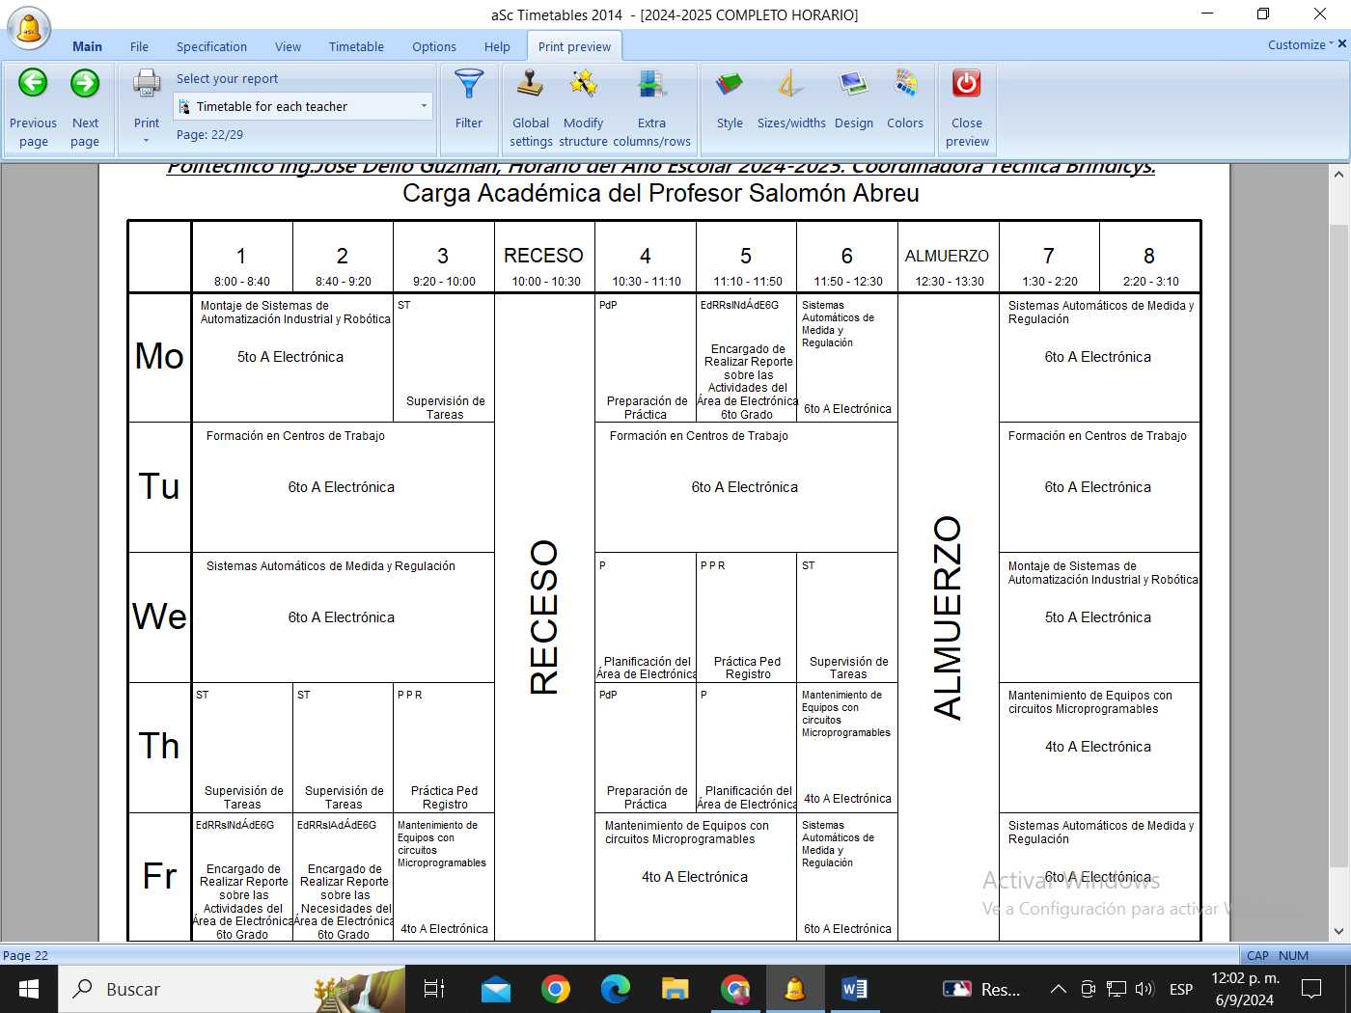Click the vertical ALMUERZO column
This screenshot has height=1013, width=1351.
pyautogui.click(x=948, y=616)
